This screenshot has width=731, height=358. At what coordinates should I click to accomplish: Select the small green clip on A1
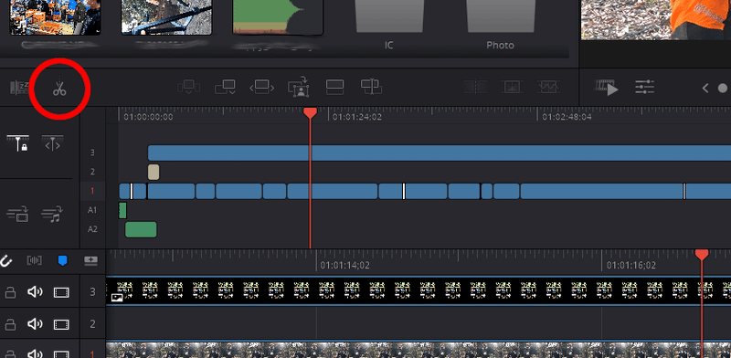point(122,210)
